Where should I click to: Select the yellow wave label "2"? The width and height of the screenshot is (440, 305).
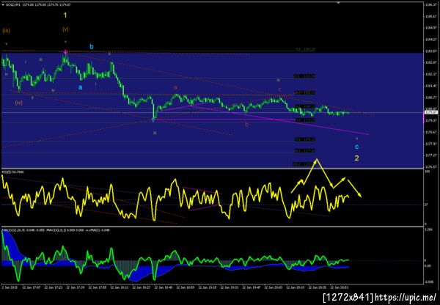point(356,158)
